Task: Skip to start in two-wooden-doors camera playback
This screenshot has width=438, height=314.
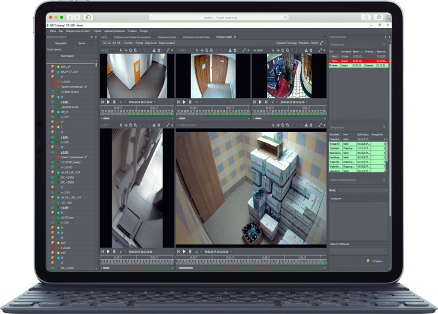Action: tap(178, 102)
